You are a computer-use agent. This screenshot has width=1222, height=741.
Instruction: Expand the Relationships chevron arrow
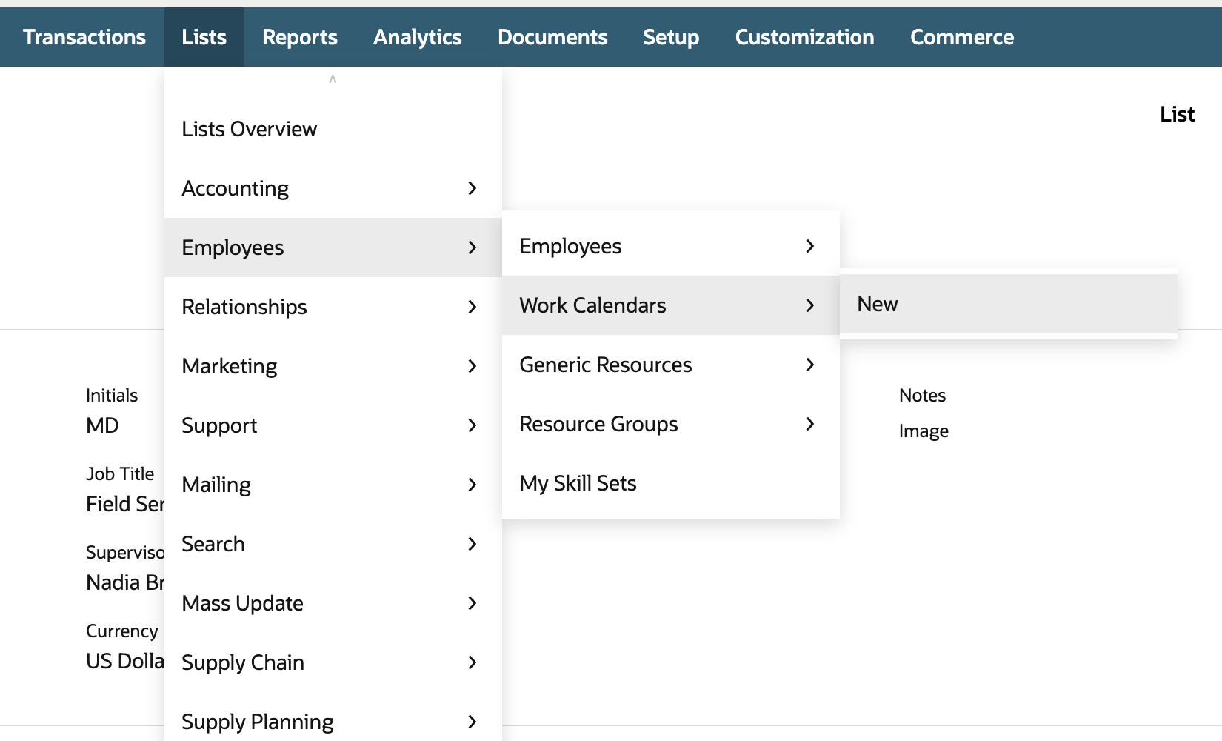click(x=473, y=307)
